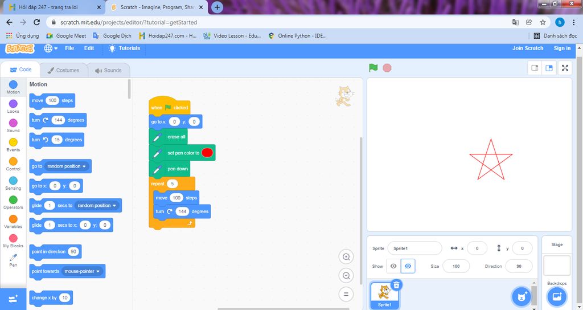Viewport: 583px width, 310px height.
Task: Click the sprite y position field
Action: (522, 248)
